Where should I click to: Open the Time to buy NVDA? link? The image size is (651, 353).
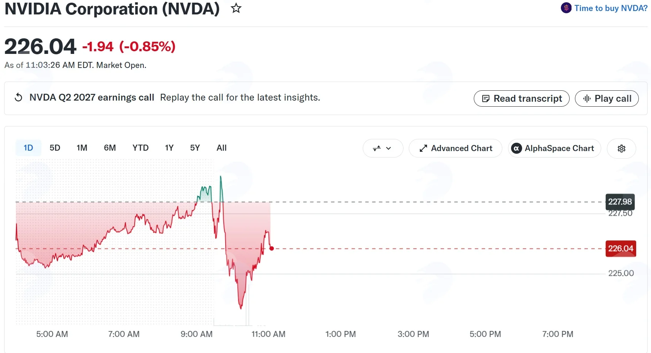tap(611, 8)
